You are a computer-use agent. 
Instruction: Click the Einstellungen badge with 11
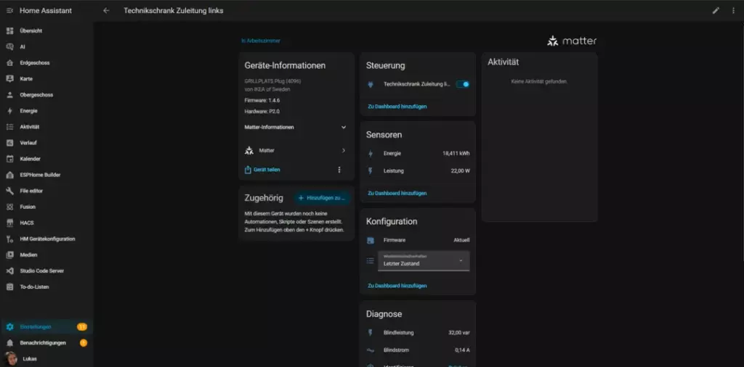(x=82, y=327)
